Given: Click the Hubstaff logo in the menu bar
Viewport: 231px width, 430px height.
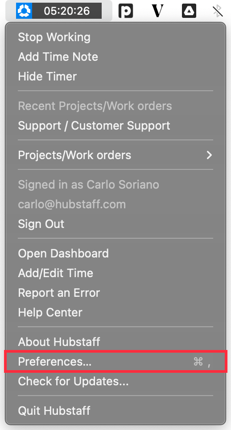Looking at the screenshot, I should [24, 11].
